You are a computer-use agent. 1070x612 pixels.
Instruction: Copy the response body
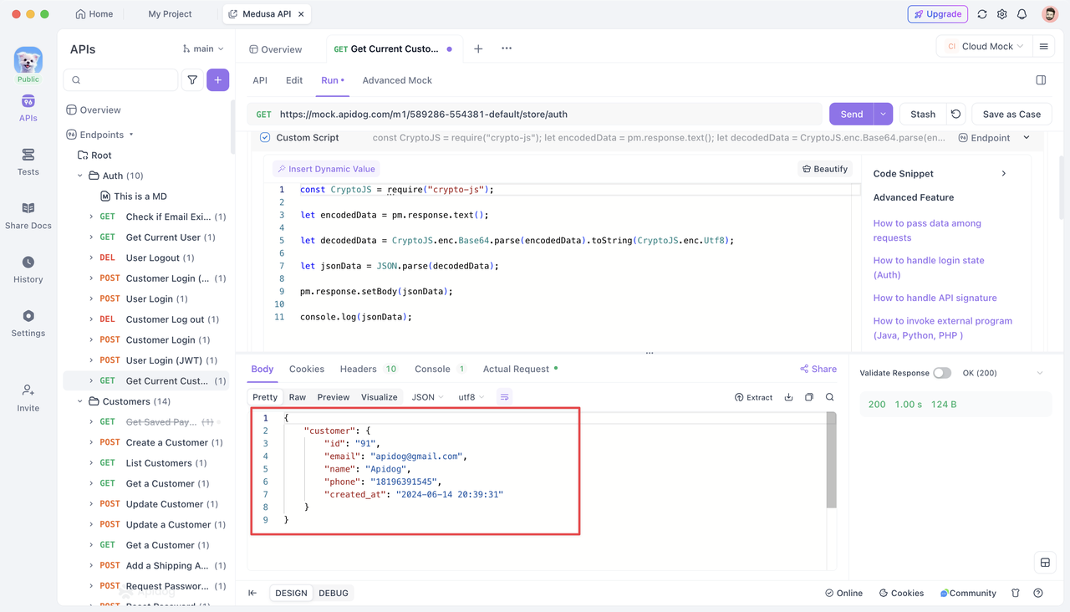point(809,397)
